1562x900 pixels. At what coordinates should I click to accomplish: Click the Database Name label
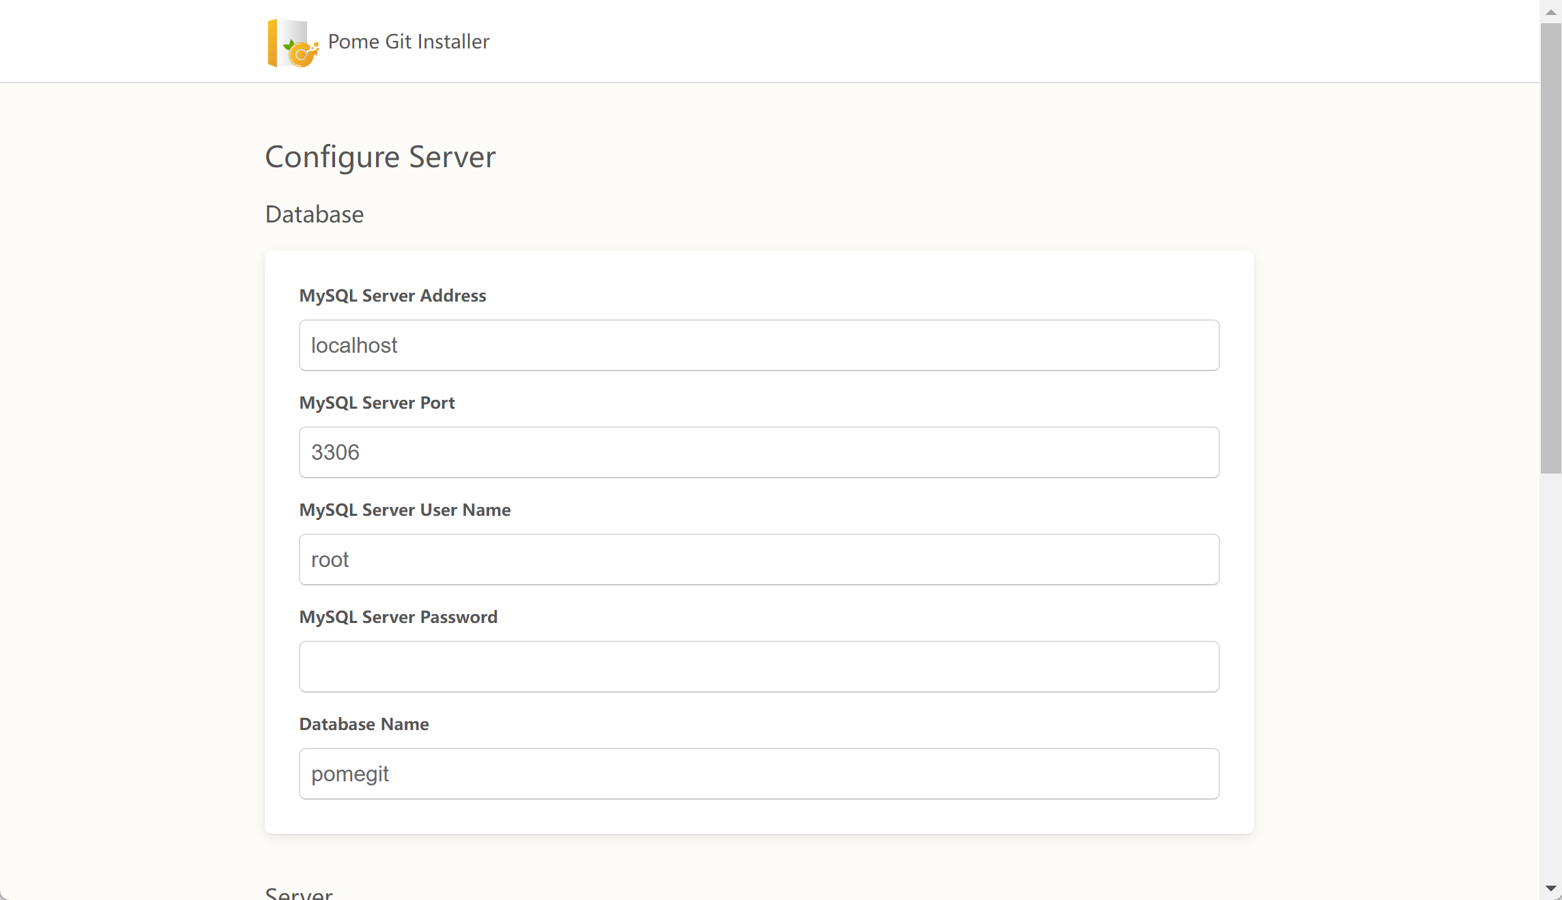(364, 724)
